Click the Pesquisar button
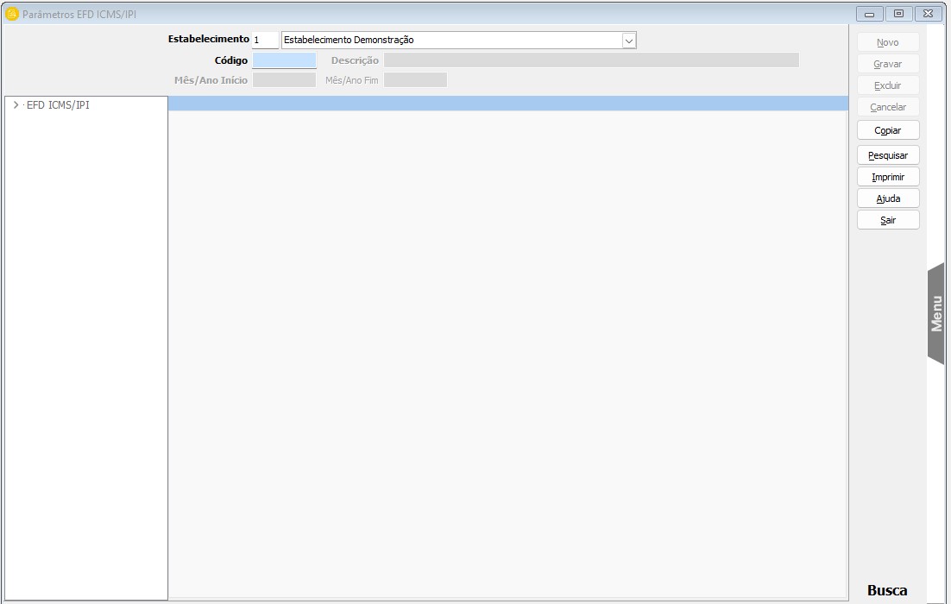The height and width of the screenshot is (604, 951). [888, 155]
